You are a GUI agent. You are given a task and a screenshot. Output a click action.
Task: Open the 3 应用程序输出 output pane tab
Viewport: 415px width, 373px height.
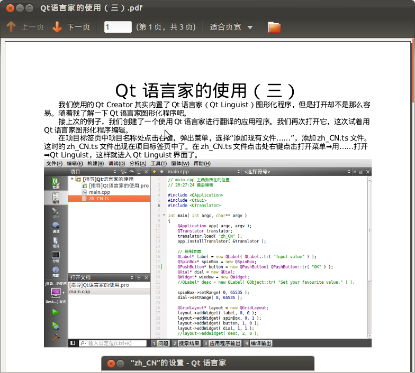(x=222, y=343)
